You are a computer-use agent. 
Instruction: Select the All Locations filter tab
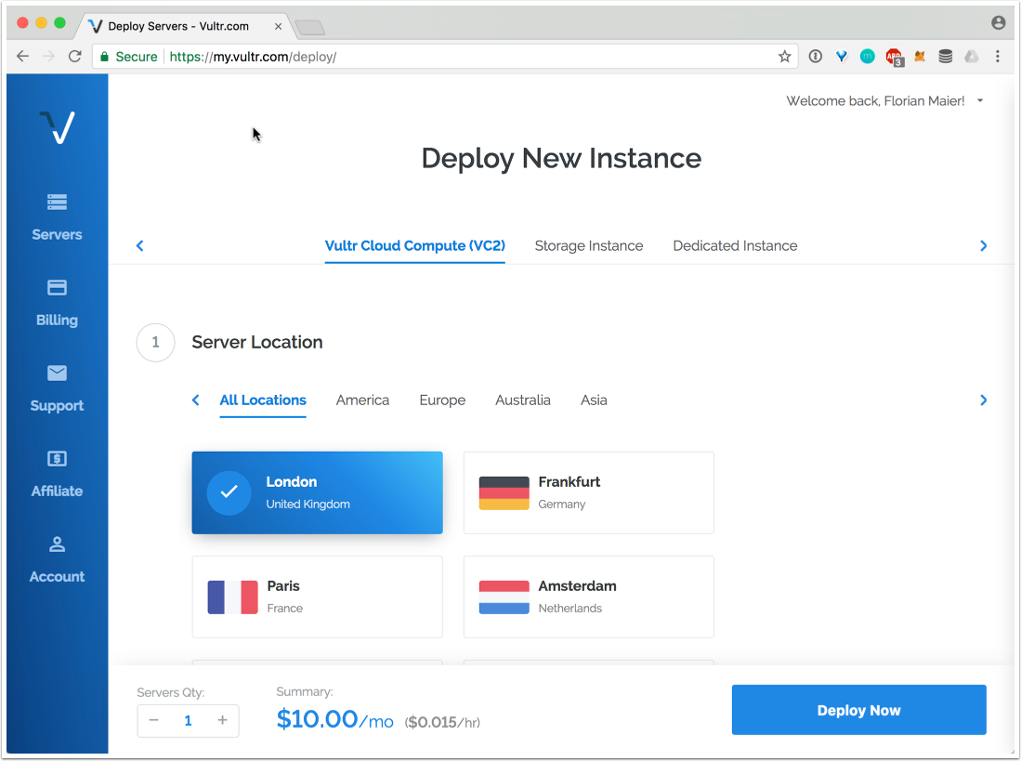pos(263,400)
